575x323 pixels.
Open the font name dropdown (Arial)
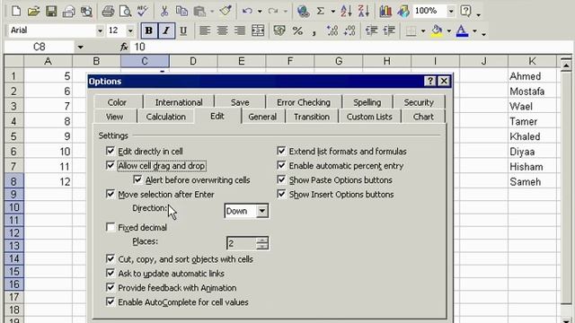100,31
